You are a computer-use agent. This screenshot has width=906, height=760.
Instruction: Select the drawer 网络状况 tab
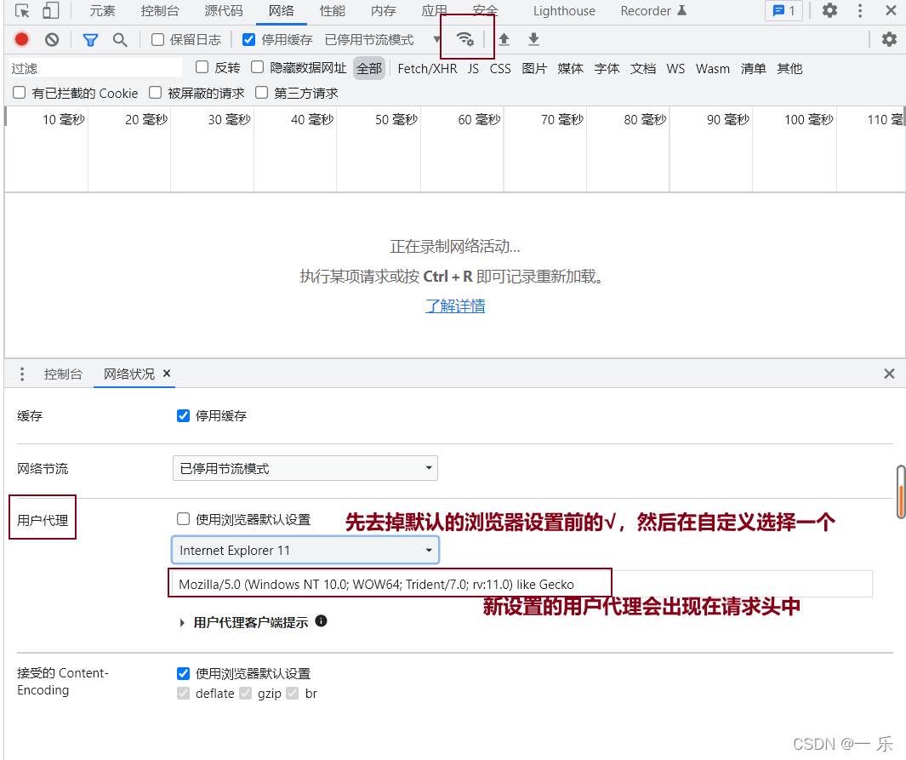(x=128, y=374)
